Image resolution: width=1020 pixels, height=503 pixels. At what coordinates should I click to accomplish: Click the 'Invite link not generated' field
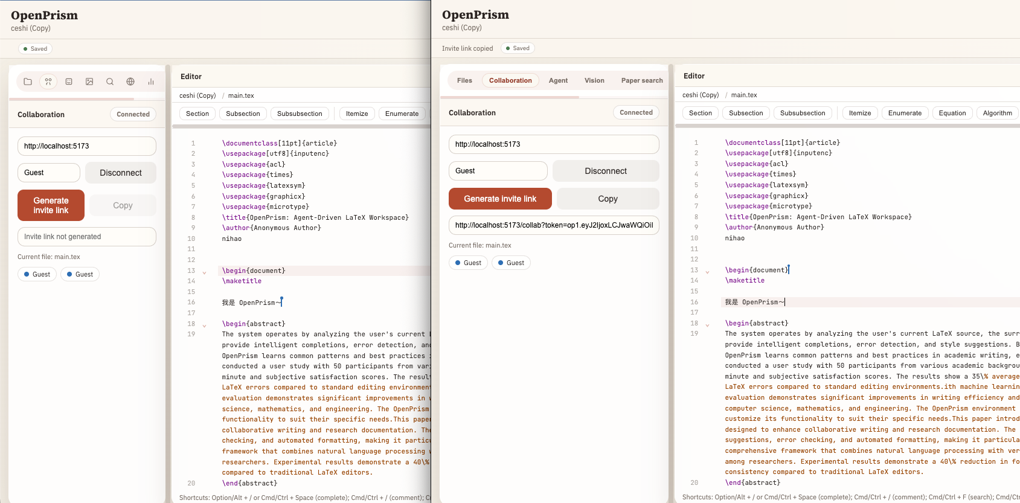pyautogui.click(x=87, y=237)
